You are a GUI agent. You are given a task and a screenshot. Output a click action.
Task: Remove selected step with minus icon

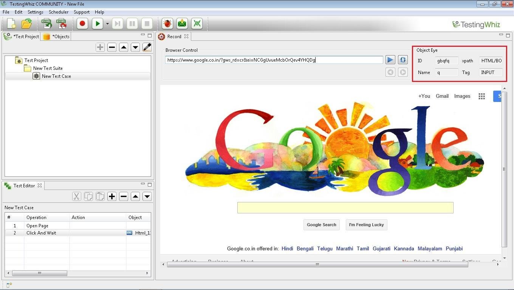point(124,196)
